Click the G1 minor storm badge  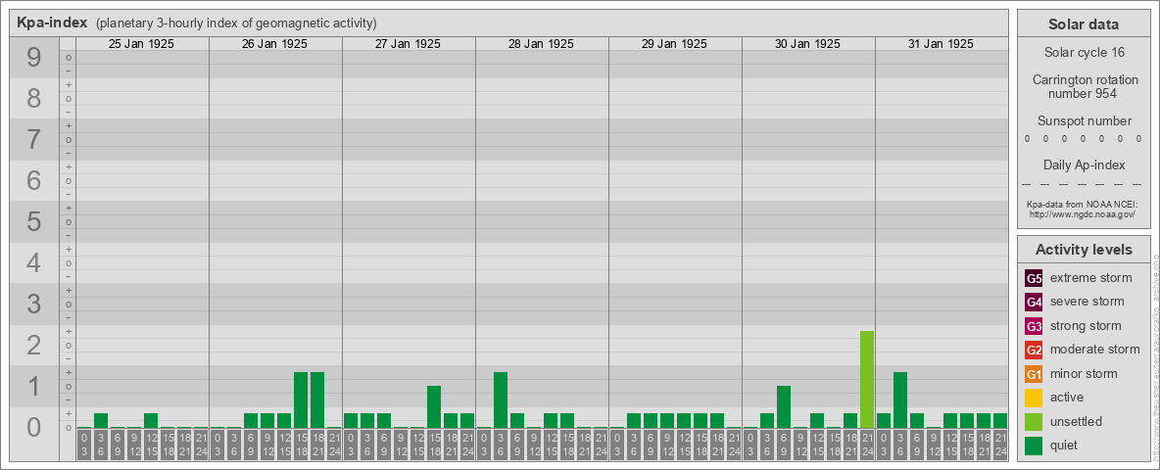pyautogui.click(x=1035, y=374)
